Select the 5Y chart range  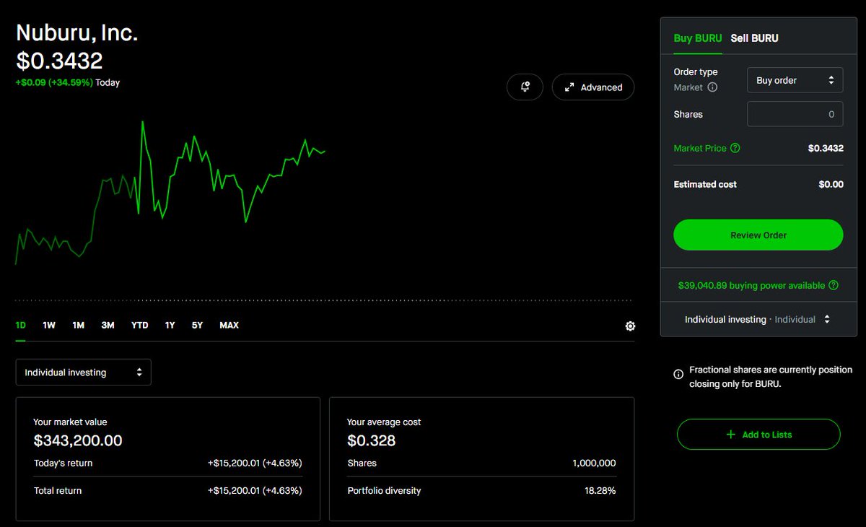tap(197, 326)
